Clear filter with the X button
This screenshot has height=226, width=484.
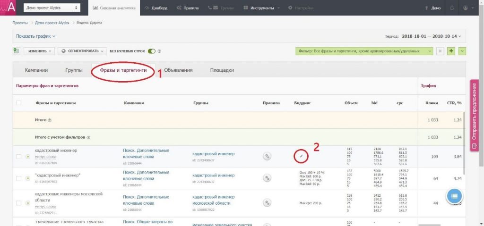pyautogui.click(x=440, y=51)
